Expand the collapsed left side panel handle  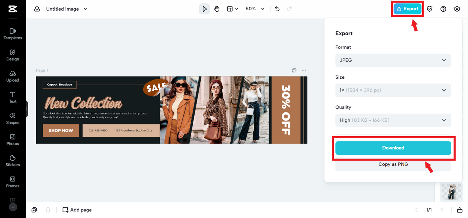point(27,109)
